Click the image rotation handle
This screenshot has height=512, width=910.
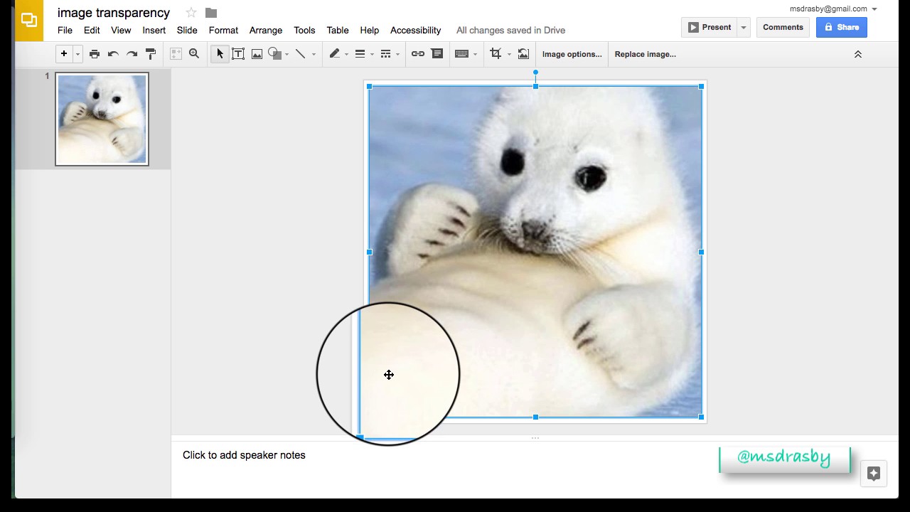[x=535, y=73]
